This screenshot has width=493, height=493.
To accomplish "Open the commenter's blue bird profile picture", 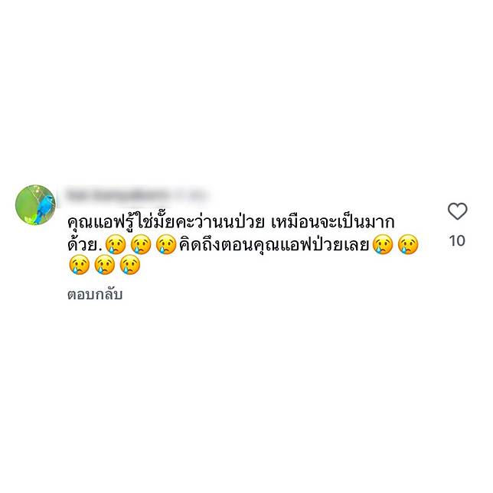I will tap(35, 204).
